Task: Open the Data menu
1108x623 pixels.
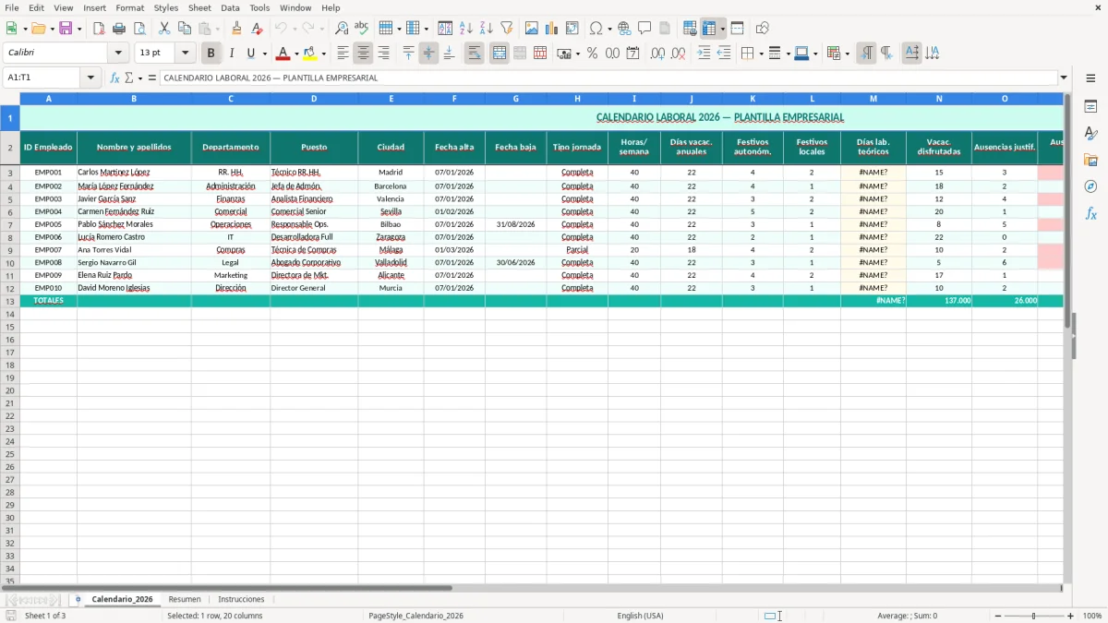Action: click(230, 7)
